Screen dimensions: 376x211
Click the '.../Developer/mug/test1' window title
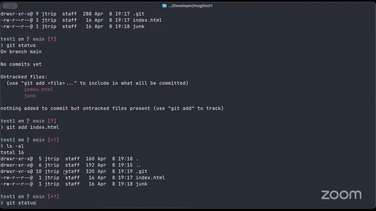coord(190,6)
